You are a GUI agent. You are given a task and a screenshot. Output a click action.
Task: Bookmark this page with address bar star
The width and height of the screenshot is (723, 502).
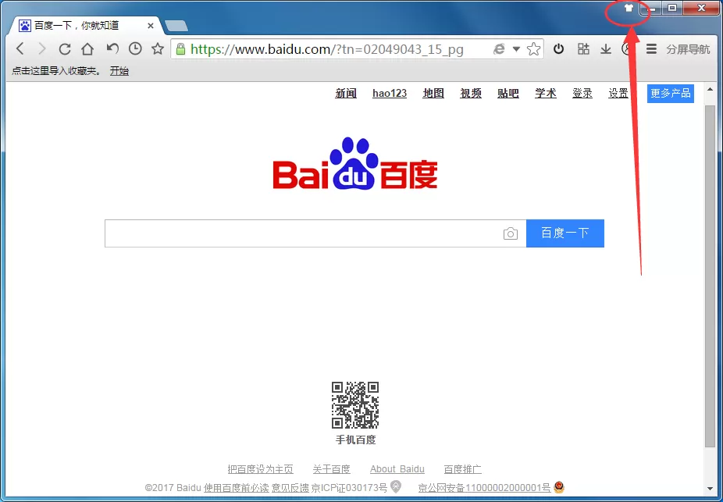pyautogui.click(x=533, y=48)
